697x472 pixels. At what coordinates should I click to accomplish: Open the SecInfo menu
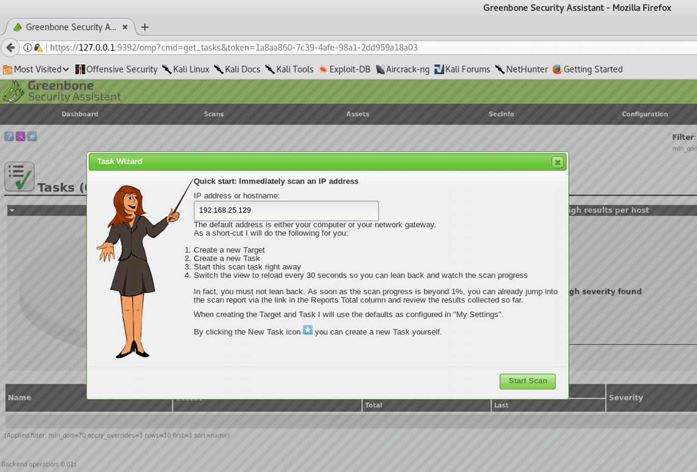tap(501, 114)
